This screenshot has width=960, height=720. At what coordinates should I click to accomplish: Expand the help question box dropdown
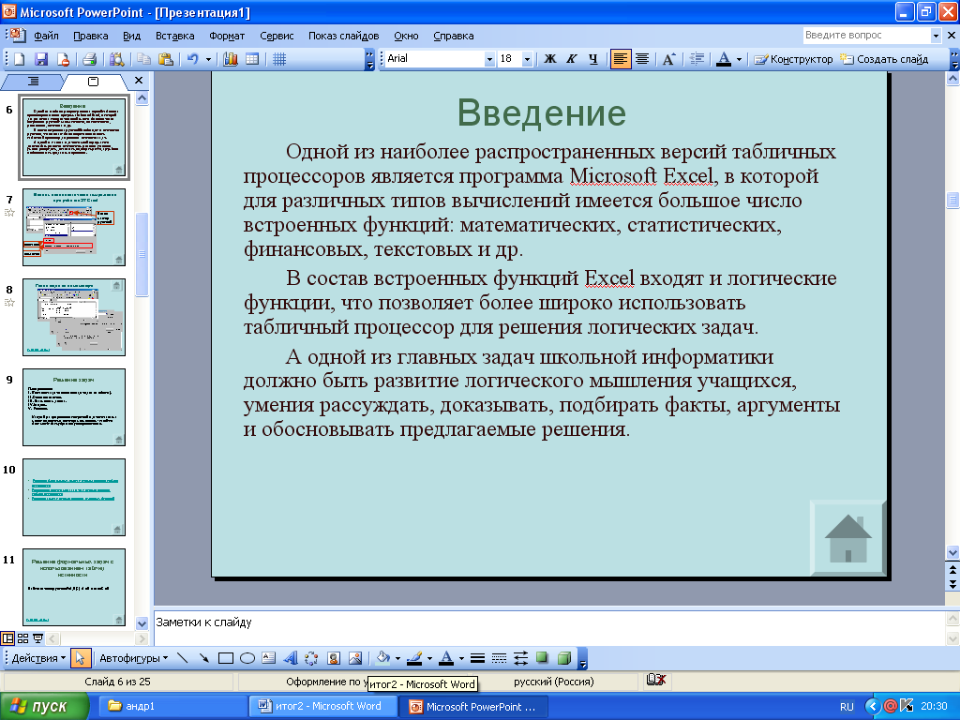tap(936, 36)
